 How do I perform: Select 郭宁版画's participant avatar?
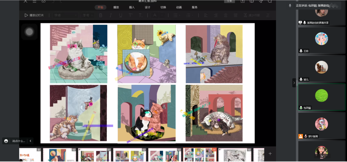tap(322, 124)
